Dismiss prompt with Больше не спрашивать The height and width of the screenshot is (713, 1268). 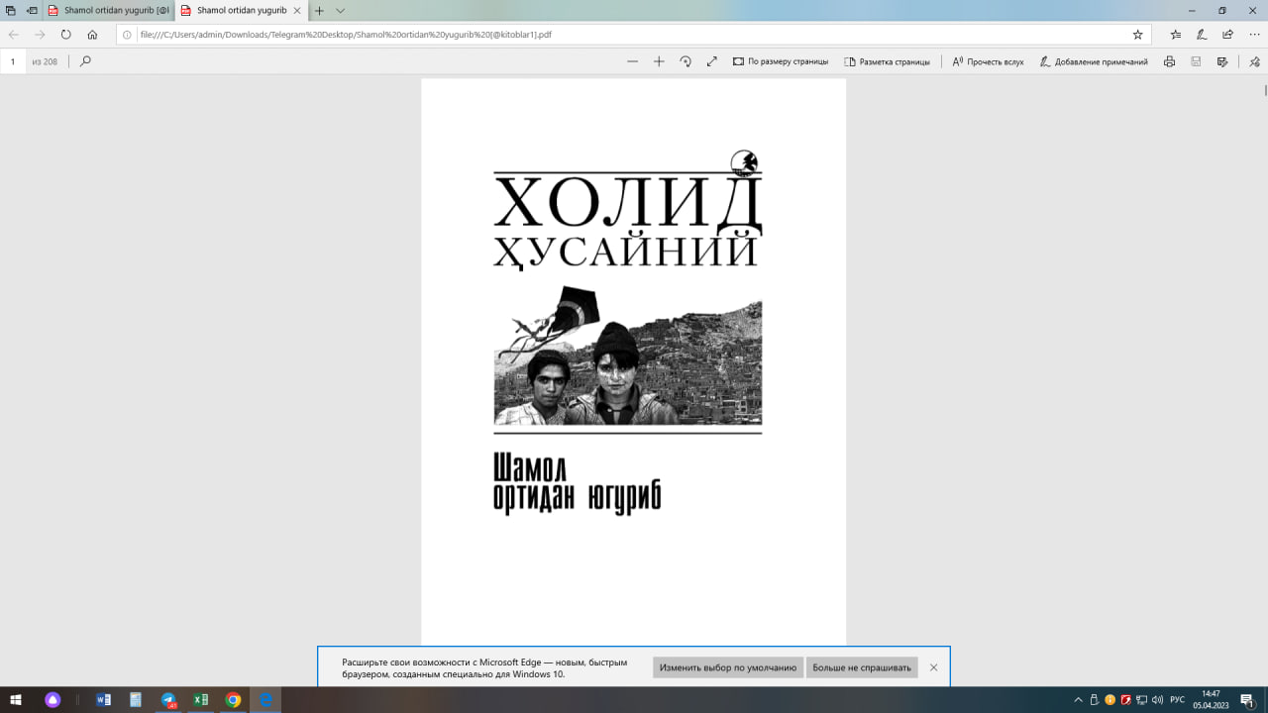(861, 666)
